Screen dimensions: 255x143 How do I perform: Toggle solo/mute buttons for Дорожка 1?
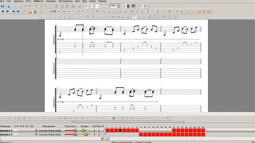pyautogui.click(x=16, y=130)
